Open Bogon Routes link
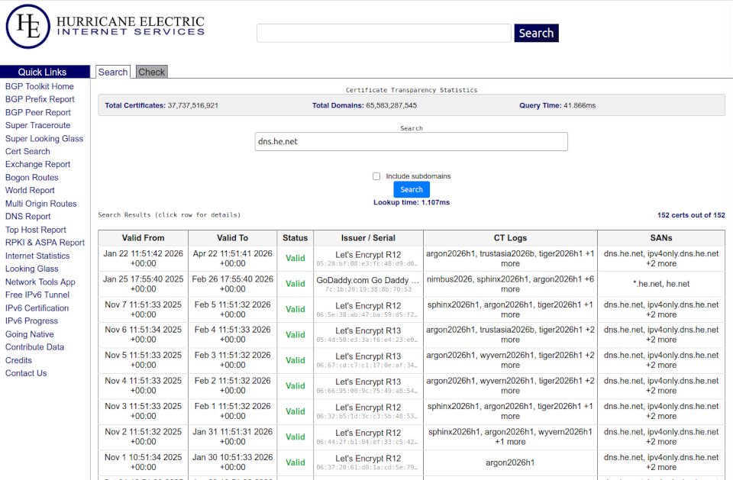 [32, 178]
